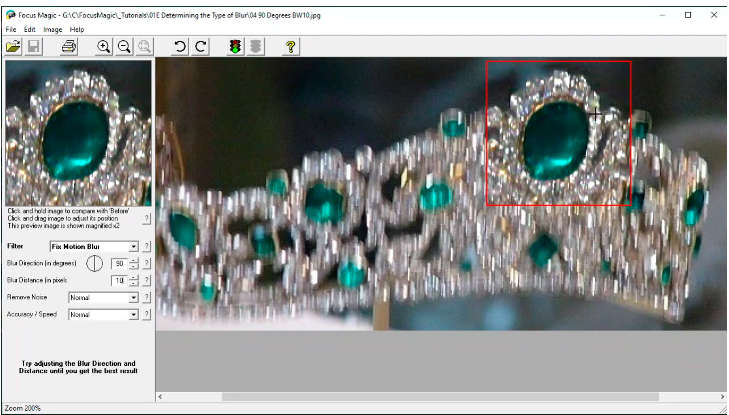Zoom out with the magnifier minus icon
The image size is (729, 415).
click(124, 47)
